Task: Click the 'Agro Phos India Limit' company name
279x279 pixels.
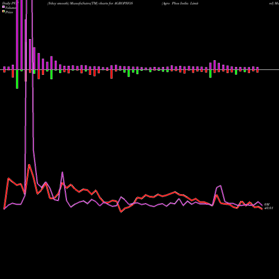Action: (180, 3)
